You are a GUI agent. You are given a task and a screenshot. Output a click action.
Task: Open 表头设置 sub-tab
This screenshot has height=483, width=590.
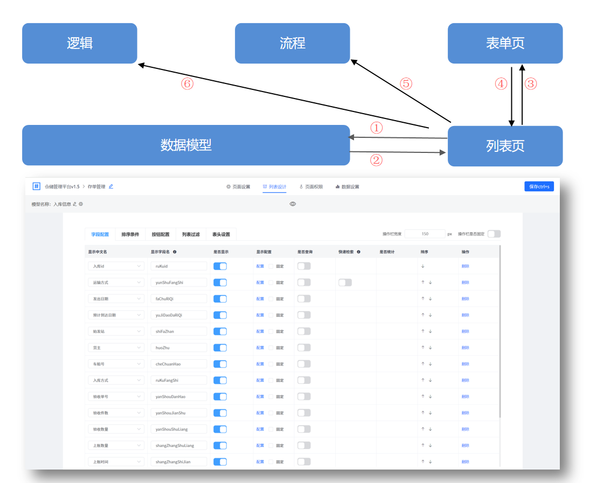pyautogui.click(x=221, y=234)
